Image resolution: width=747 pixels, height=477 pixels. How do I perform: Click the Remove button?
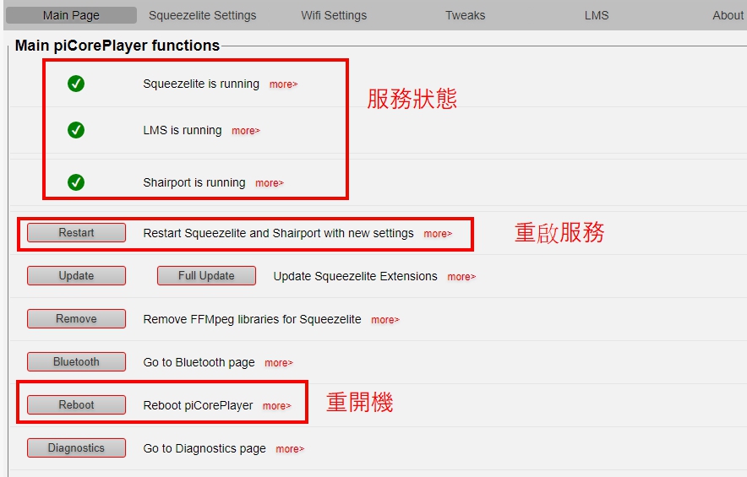(x=76, y=319)
